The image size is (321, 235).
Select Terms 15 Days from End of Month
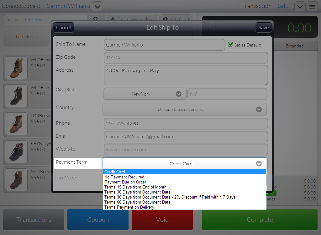185,187
